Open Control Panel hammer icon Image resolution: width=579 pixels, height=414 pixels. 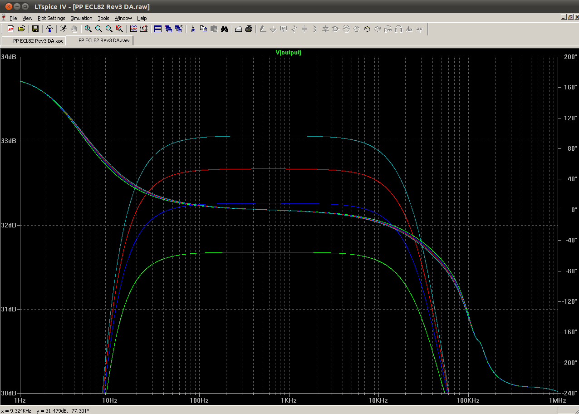click(x=49, y=29)
